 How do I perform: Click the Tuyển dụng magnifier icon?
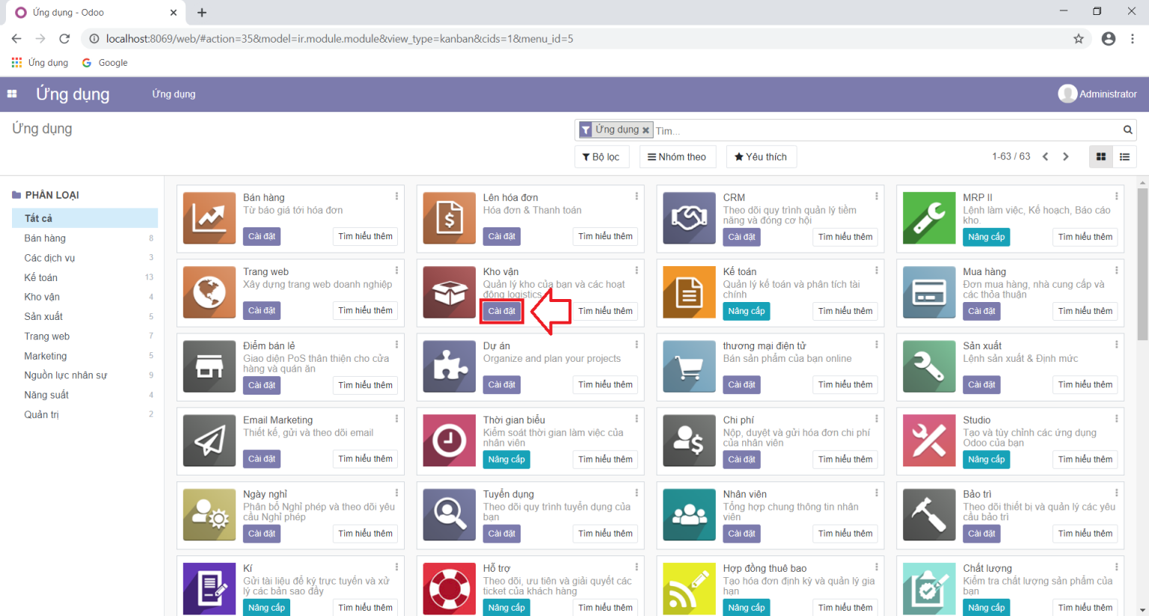point(449,514)
